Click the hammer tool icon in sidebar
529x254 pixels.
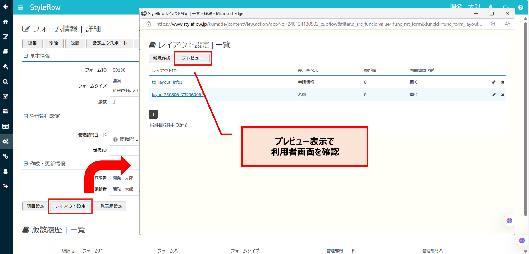tap(6, 67)
